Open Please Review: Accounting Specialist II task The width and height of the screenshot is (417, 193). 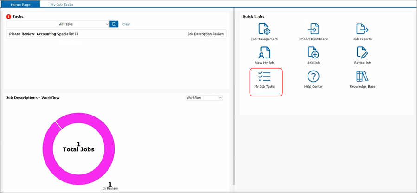coord(44,34)
